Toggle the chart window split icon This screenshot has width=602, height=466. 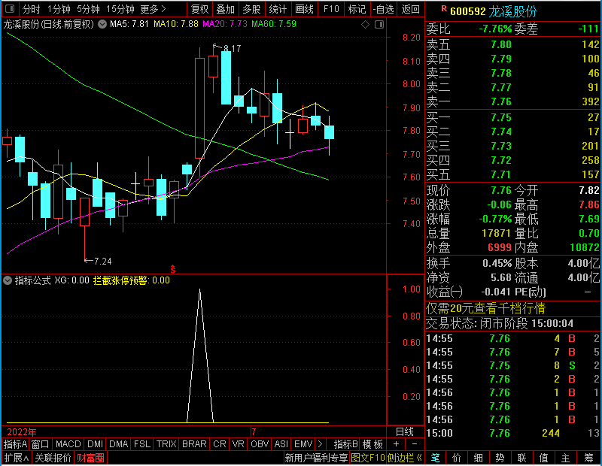coord(379,25)
